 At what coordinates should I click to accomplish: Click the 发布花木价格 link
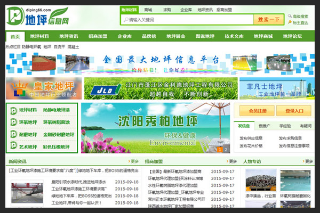[251, 146]
